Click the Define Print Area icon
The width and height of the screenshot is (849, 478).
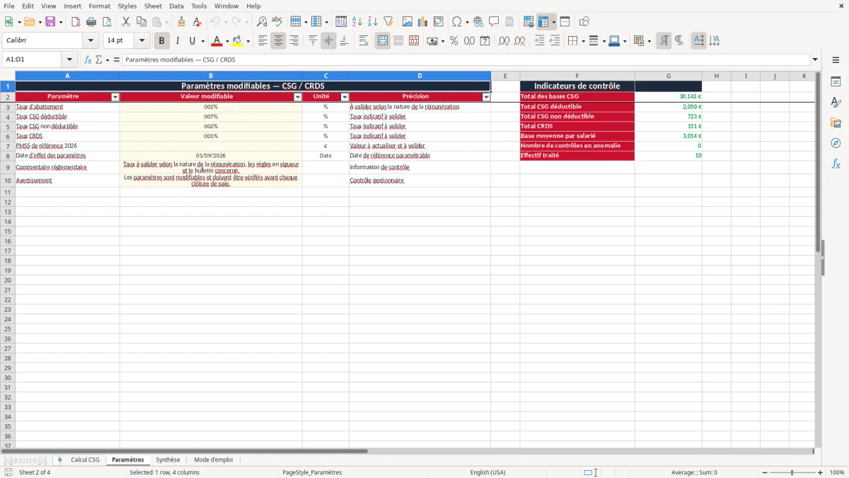click(x=529, y=22)
